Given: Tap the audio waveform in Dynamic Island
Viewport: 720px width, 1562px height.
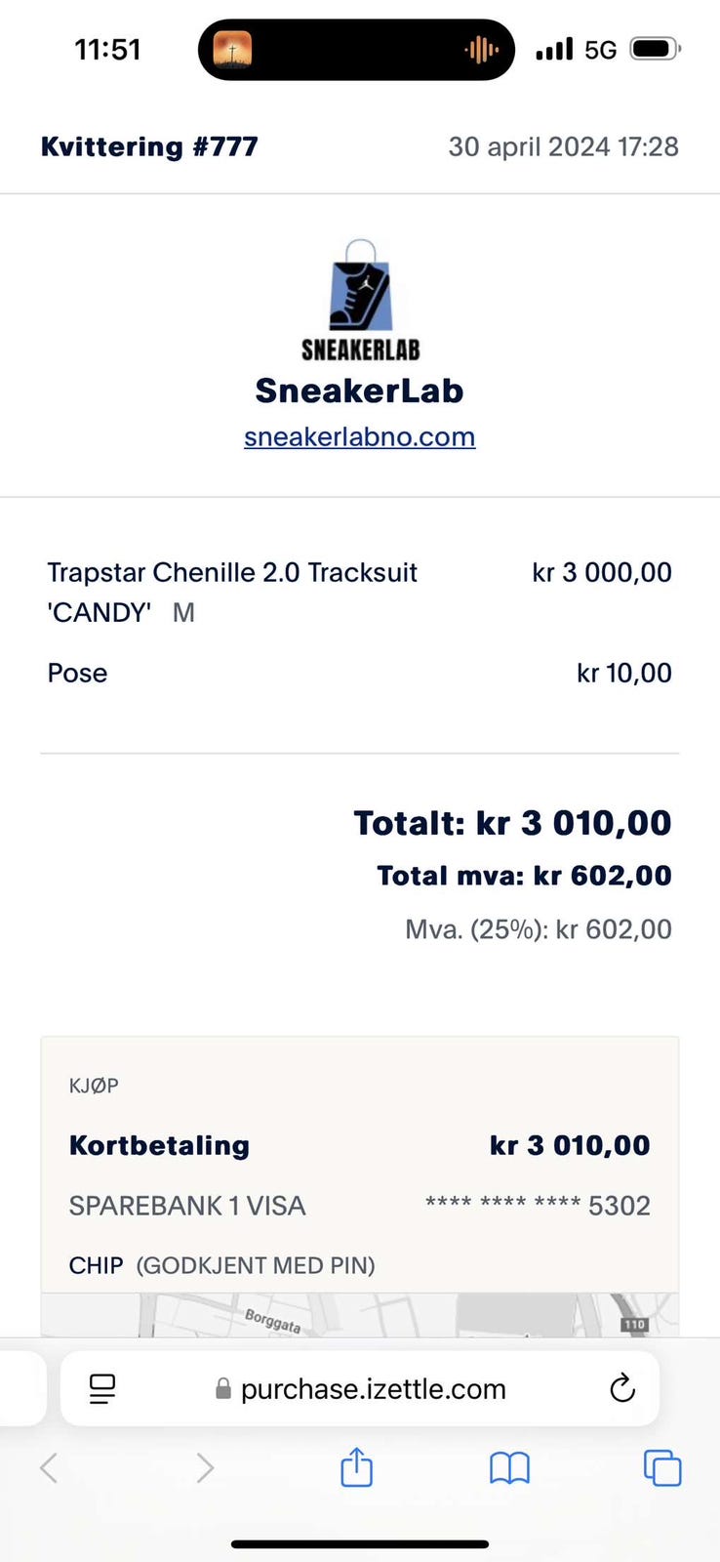Looking at the screenshot, I should (x=481, y=50).
